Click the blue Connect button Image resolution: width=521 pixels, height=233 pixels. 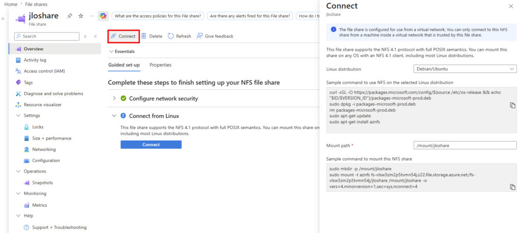coord(151,145)
